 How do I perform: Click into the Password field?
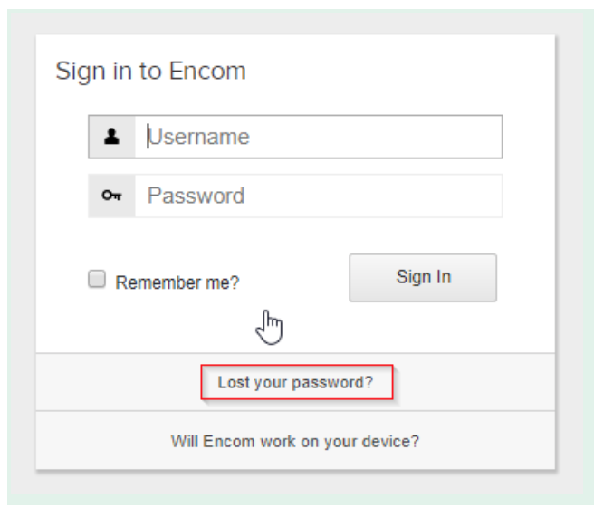319,196
